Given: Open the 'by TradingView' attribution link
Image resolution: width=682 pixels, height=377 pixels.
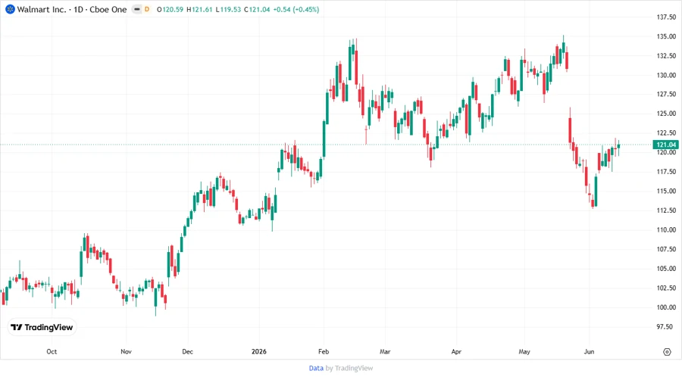Looking at the screenshot, I should click(349, 368).
